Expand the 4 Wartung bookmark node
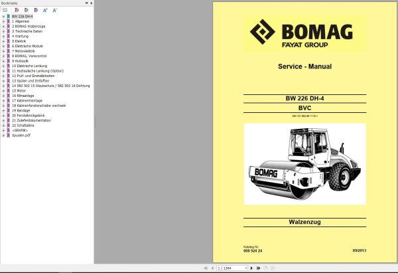The height and width of the screenshot is (273, 398). click(3, 37)
